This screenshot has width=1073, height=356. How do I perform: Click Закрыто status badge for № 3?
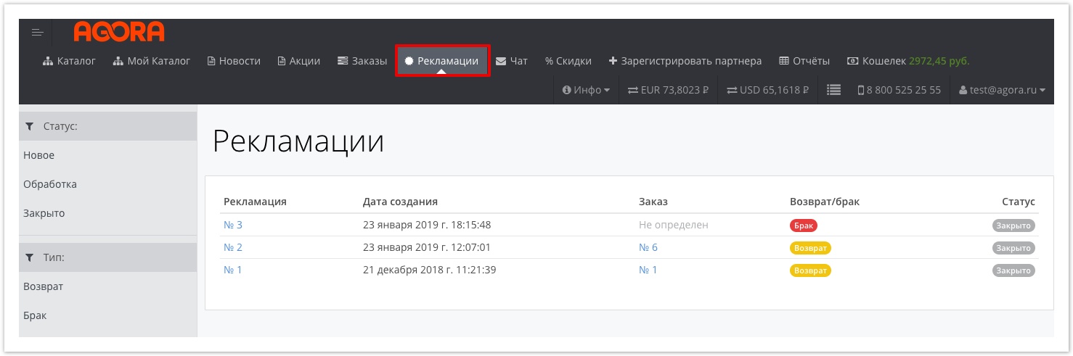click(1013, 225)
